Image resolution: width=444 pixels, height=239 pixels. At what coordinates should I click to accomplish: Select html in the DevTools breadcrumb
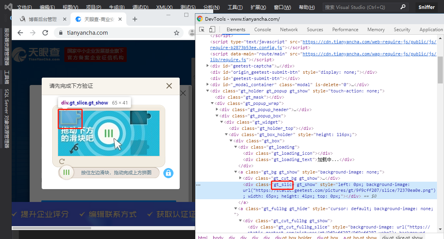[x=202, y=237]
